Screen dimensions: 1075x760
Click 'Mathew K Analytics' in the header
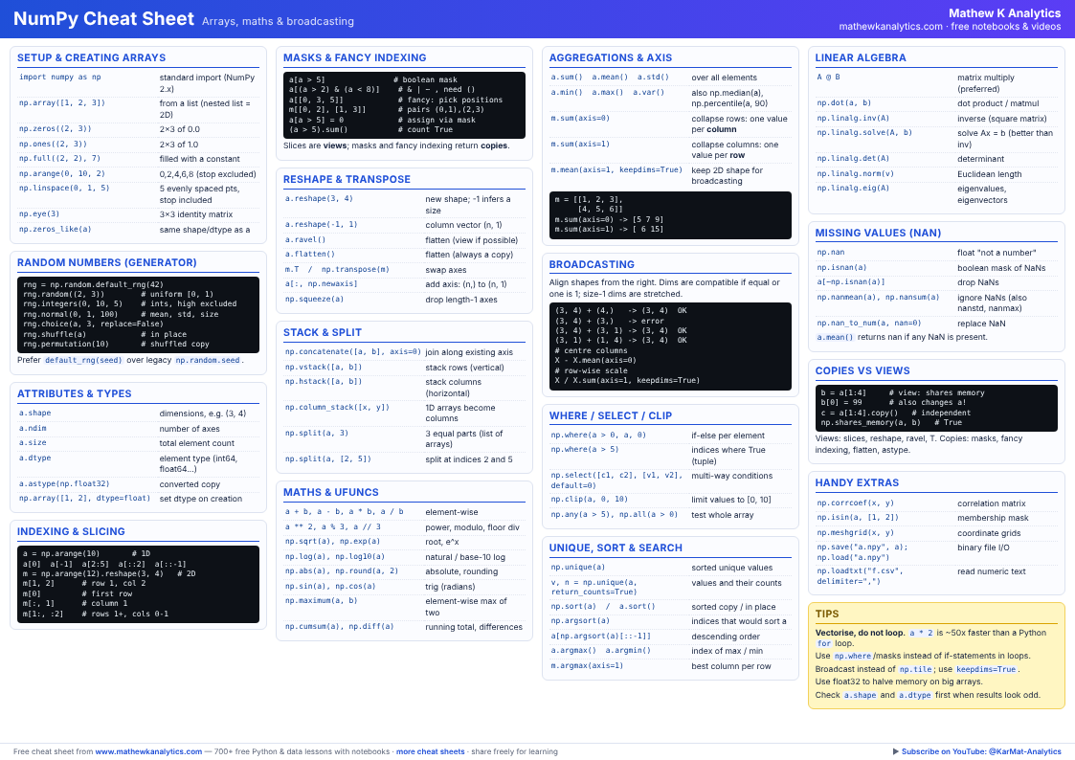[1004, 13]
